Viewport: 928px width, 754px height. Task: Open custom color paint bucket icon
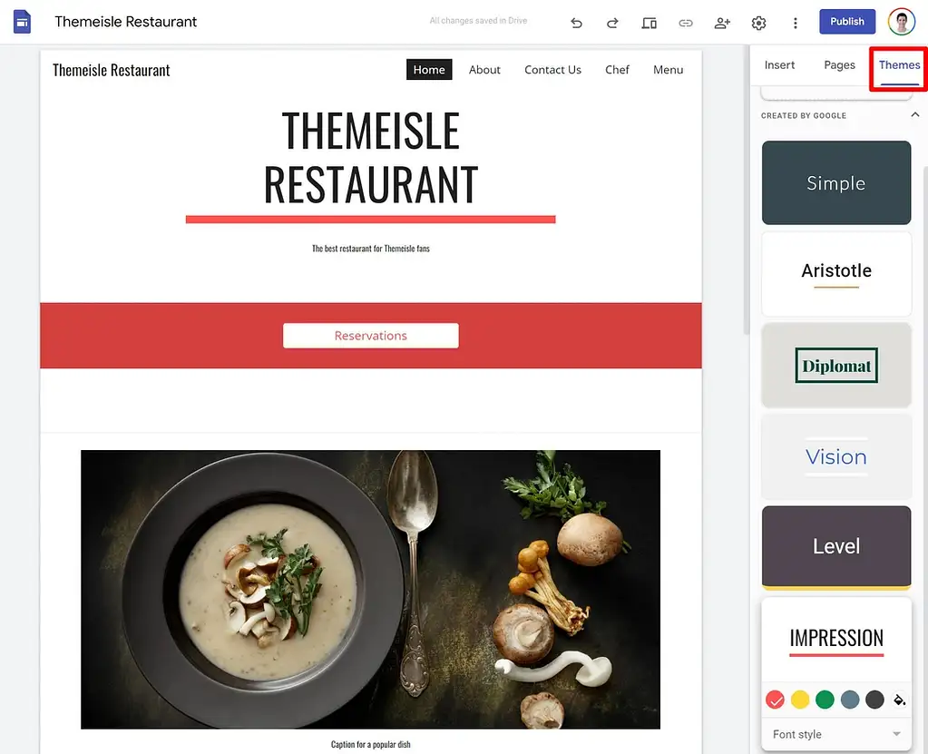pyautogui.click(x=899, y=700)
